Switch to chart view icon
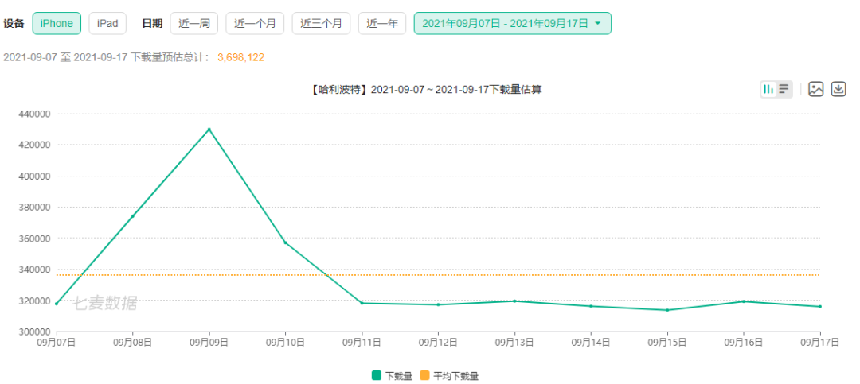Screen dimensions: 860x384 pyautogui.click(x=768, y=89)
